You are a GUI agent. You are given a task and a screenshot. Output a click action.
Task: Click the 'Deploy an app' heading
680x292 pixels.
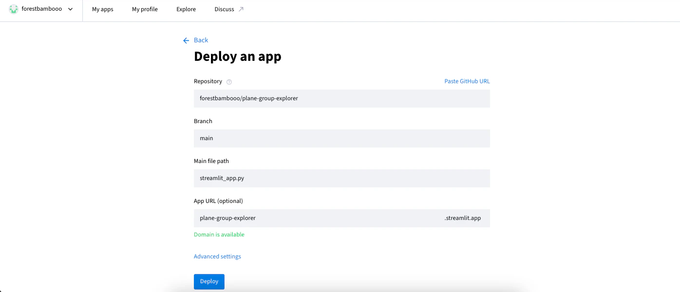coord(238,56)
